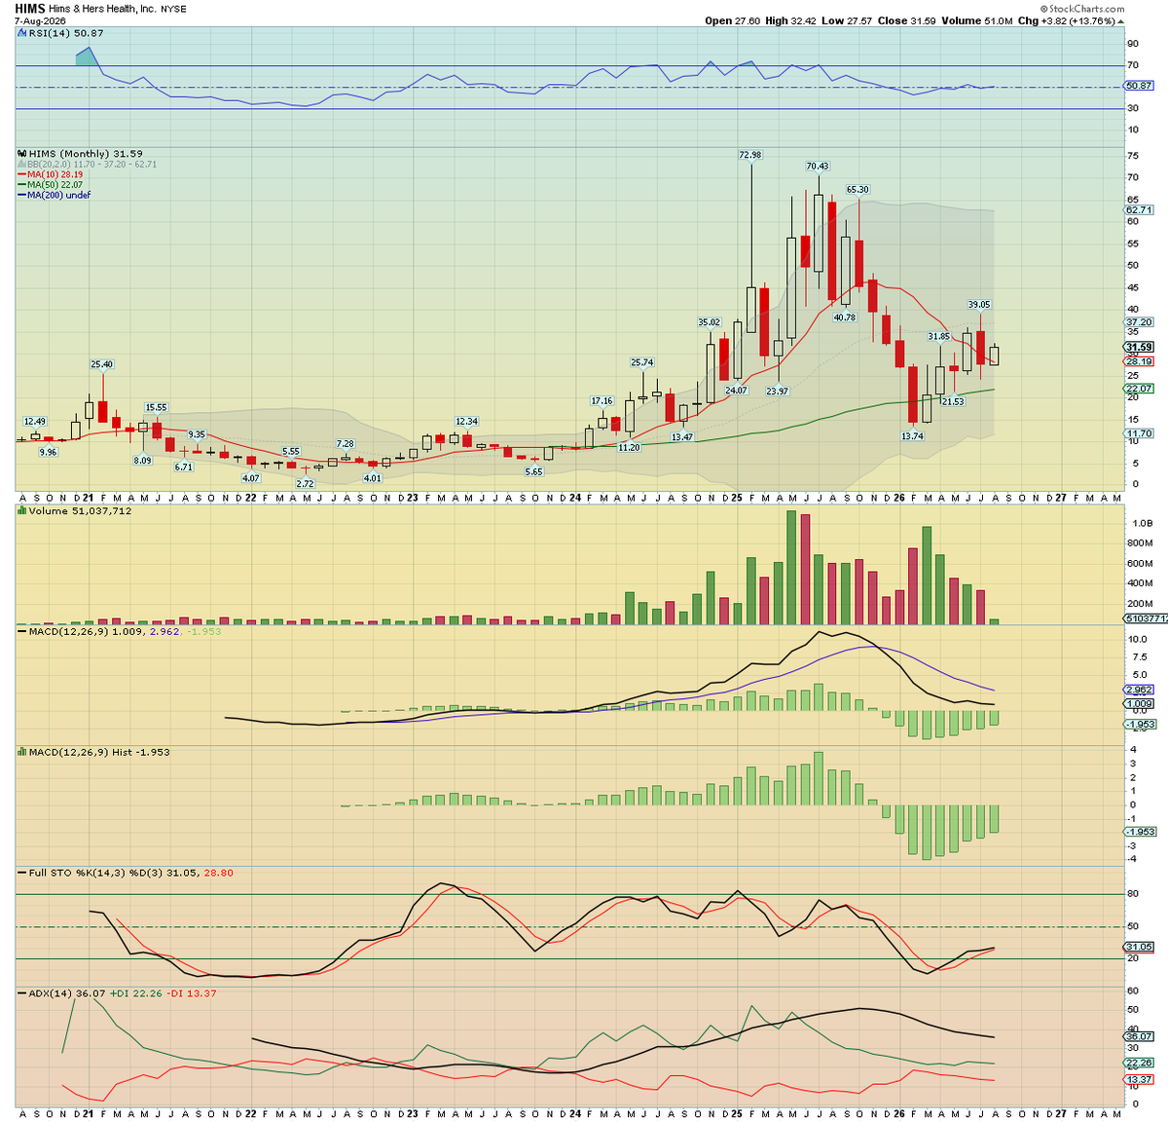
Task: Click the 50.87 RSI axis tag
Action: click(x=1139, y=86)
